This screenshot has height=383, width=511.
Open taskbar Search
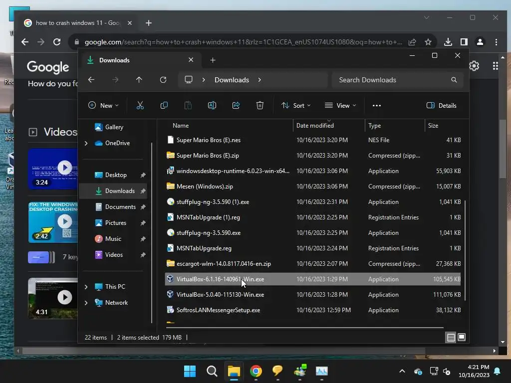coord(212,371)
